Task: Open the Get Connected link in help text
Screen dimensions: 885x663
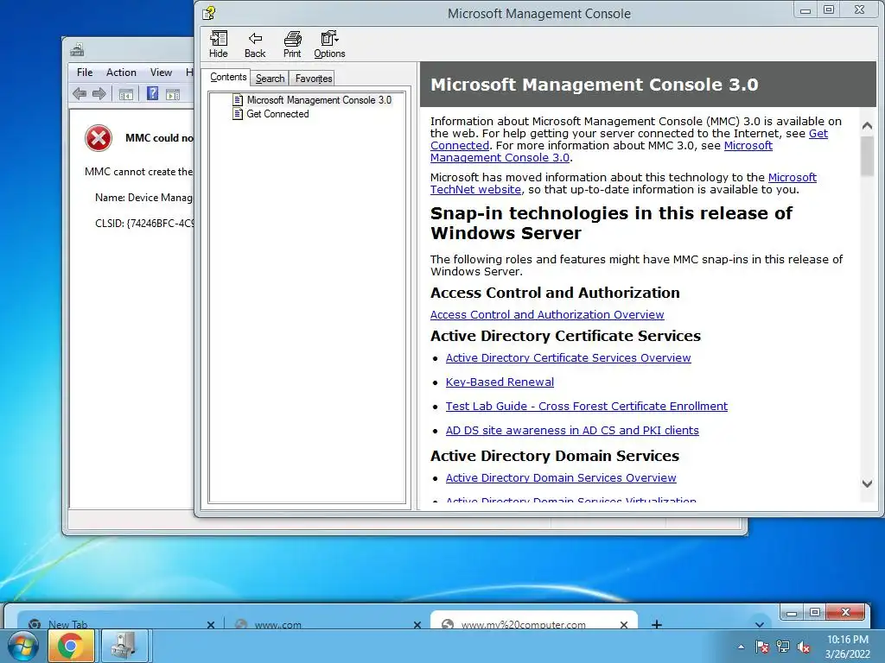Action: [818, 134]
